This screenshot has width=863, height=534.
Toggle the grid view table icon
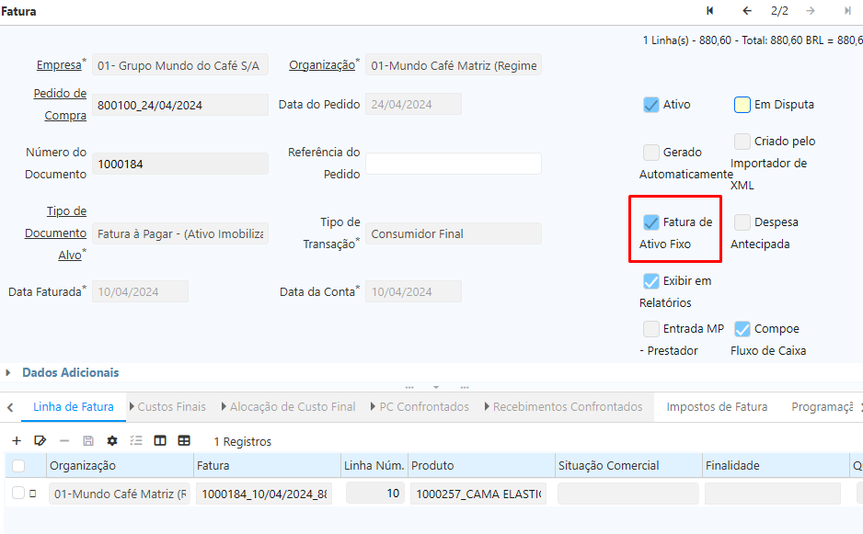tap(184, 441)
